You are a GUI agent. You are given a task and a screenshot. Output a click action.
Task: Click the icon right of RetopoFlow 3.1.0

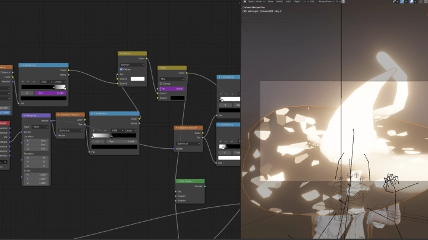click(344, 1)
